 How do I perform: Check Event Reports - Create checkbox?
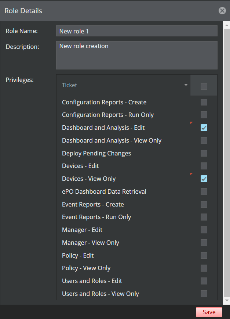(x=204, y=204)
